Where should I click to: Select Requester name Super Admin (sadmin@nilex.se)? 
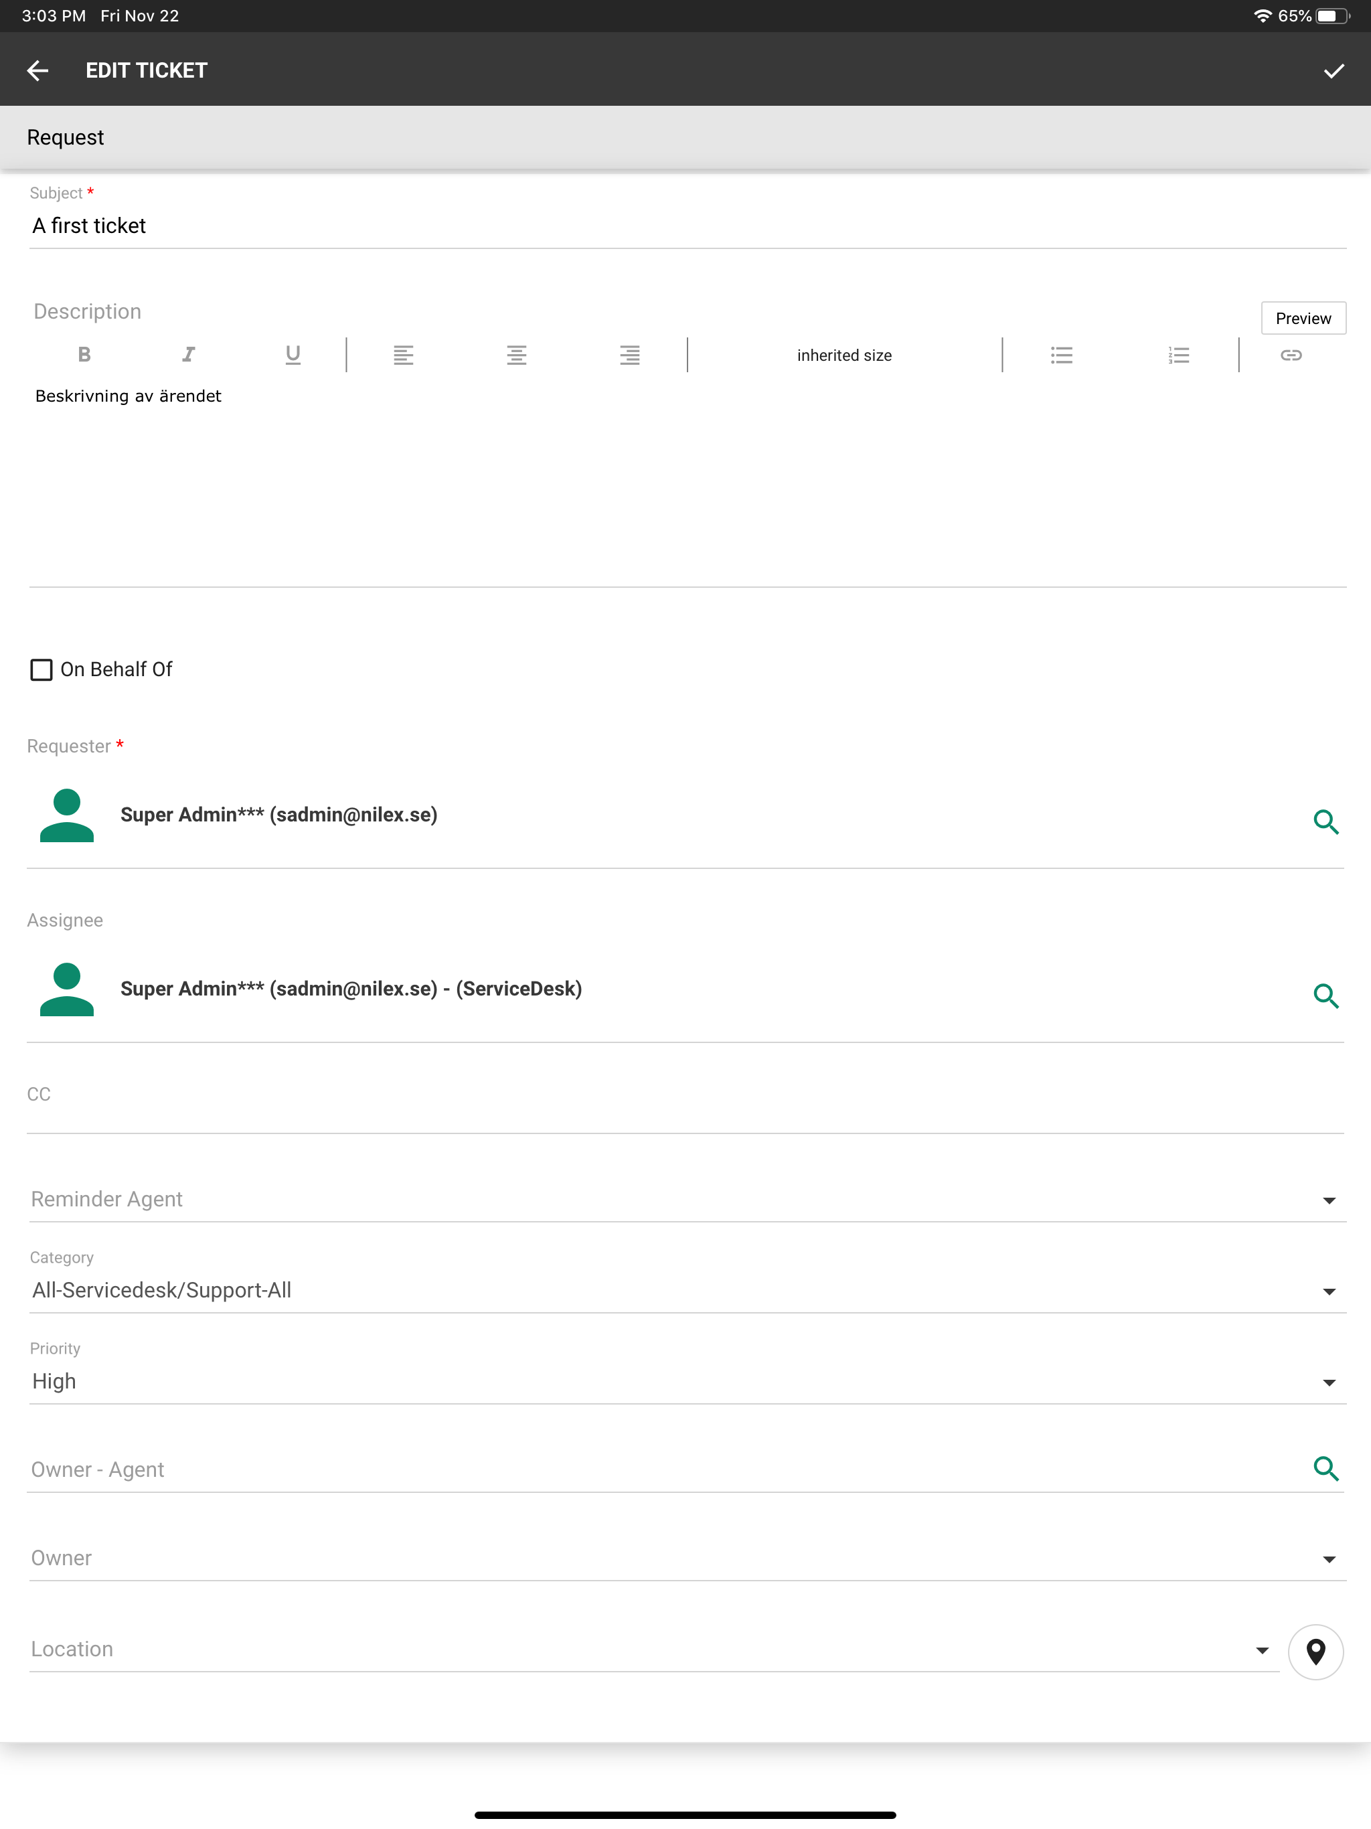click(x=278, y=815)
